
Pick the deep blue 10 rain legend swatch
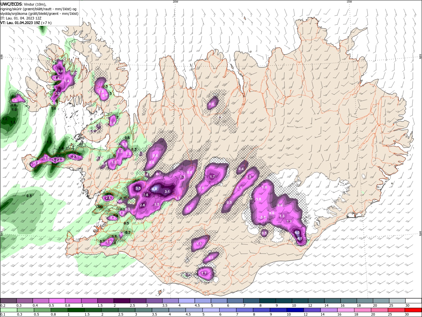tap(295, 310)
